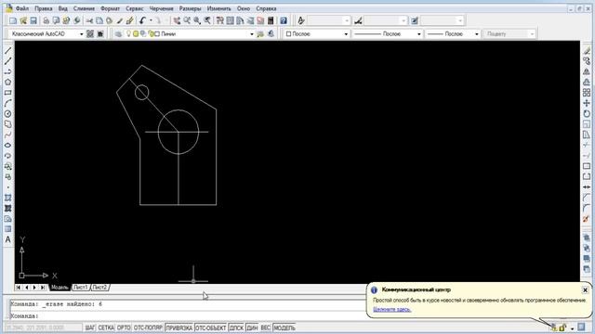The width and height of the screenshot is (595, 334).
Task: Select the Rectangle draw tool
Action: pyautogui.click(x=7, y=93)
